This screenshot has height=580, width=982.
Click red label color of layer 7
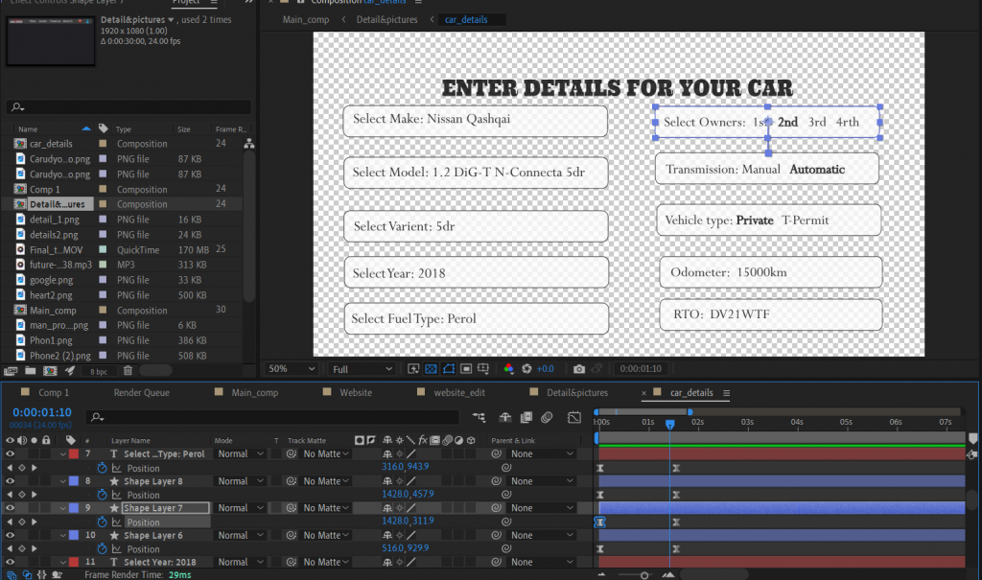click(74, 454)
